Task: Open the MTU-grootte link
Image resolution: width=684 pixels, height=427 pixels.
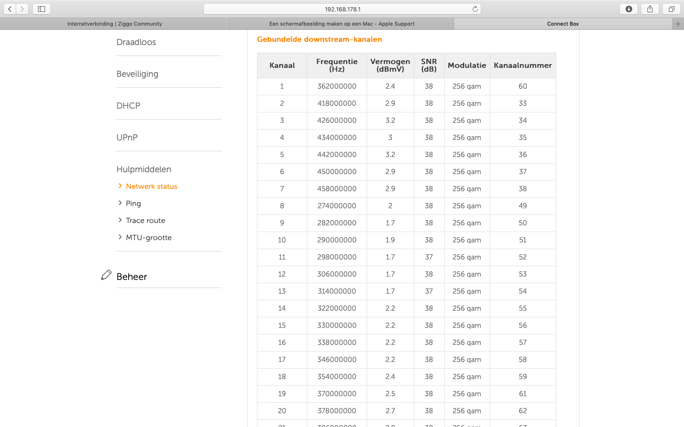Action: 149,238
